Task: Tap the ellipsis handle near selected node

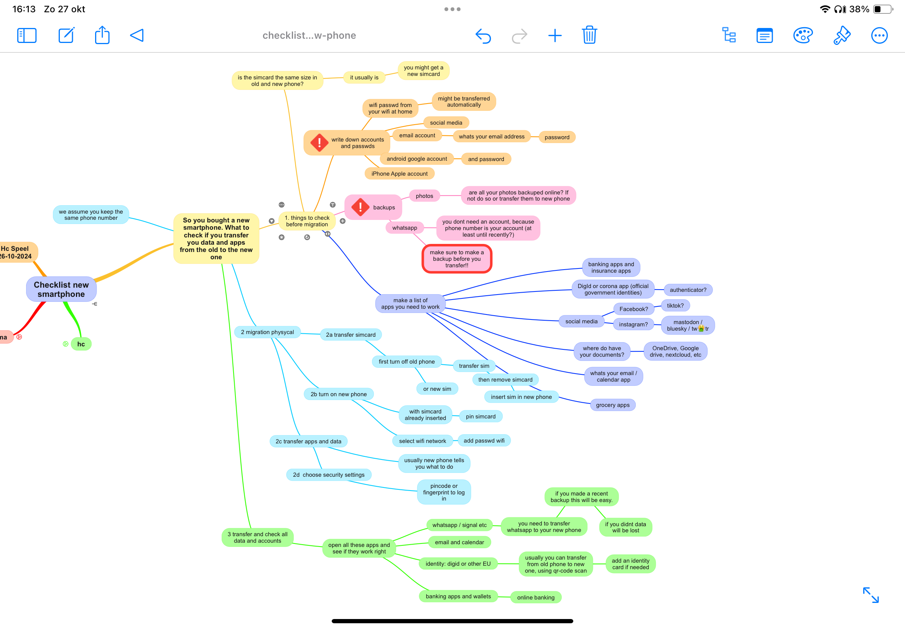Action: (281, 204)
